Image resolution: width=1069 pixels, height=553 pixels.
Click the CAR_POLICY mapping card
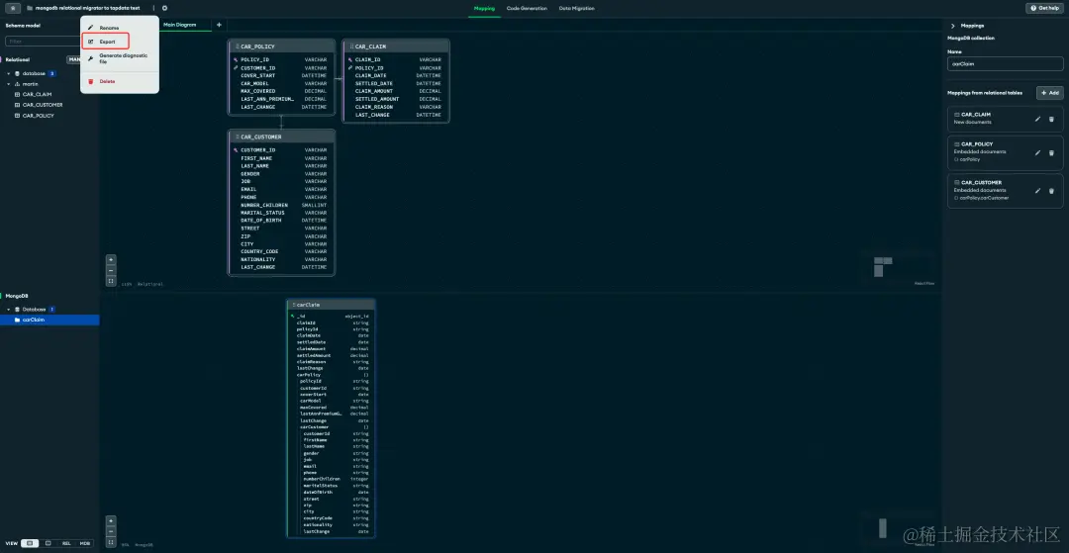click(1005, 152)
